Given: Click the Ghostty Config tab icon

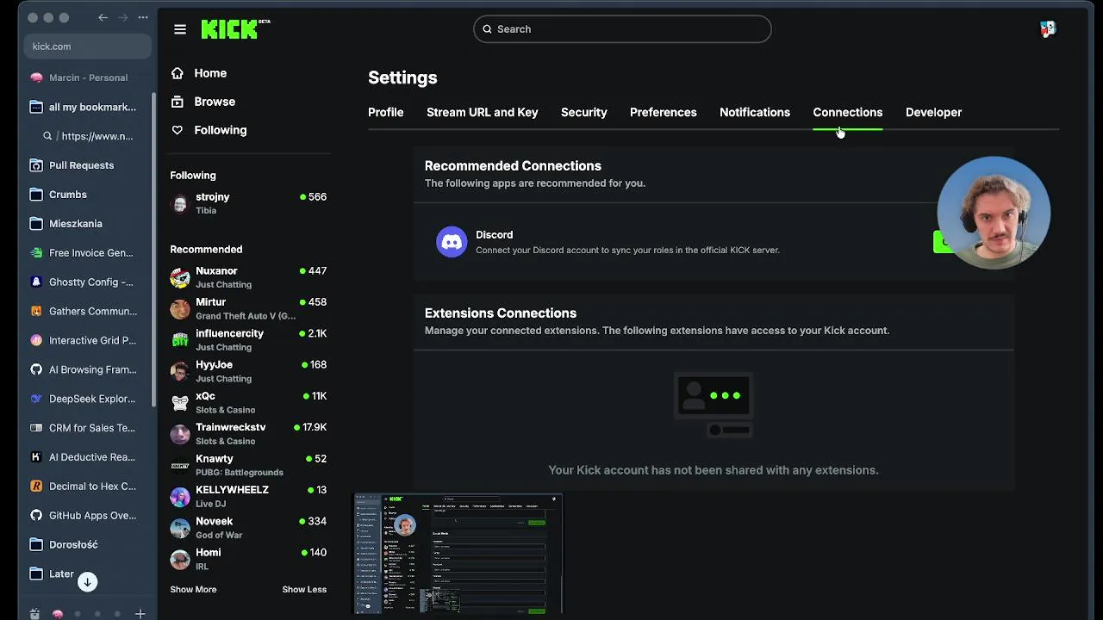Looking at the screenshot, I should 36,282.
